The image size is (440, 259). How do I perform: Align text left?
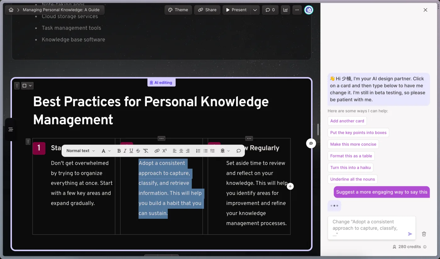tap(175, 151)
